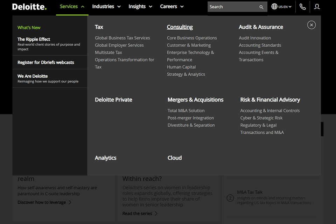The width and height of the screenshot is (336, 224).
Task: Go to Regulatory & Legal
Action: point(258,125)
